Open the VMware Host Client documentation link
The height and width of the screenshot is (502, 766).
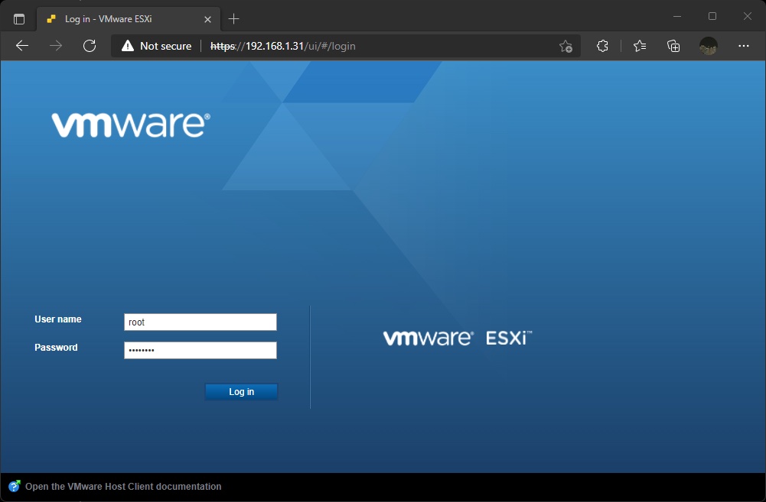point(123,487)
